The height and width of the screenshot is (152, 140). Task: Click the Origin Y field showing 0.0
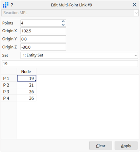tap(43, 39)
